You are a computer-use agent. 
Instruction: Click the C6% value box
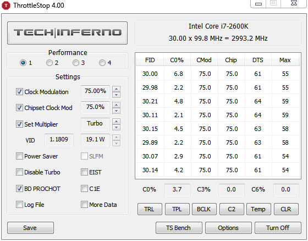[286, 190]
